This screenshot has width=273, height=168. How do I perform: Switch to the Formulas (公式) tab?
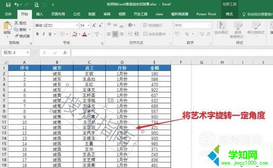(77, 14)
